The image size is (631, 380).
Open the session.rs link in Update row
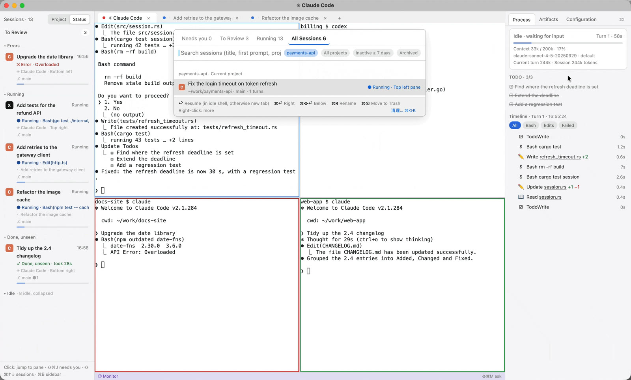coord(555,187)
